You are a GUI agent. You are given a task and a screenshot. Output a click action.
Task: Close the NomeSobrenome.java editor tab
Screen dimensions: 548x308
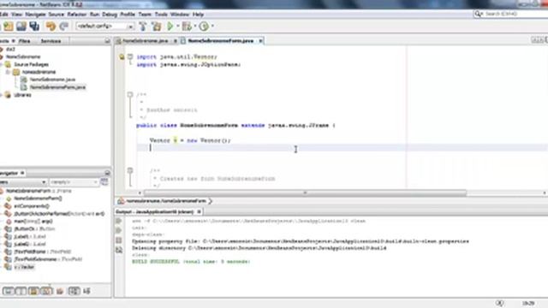point(176,41)
